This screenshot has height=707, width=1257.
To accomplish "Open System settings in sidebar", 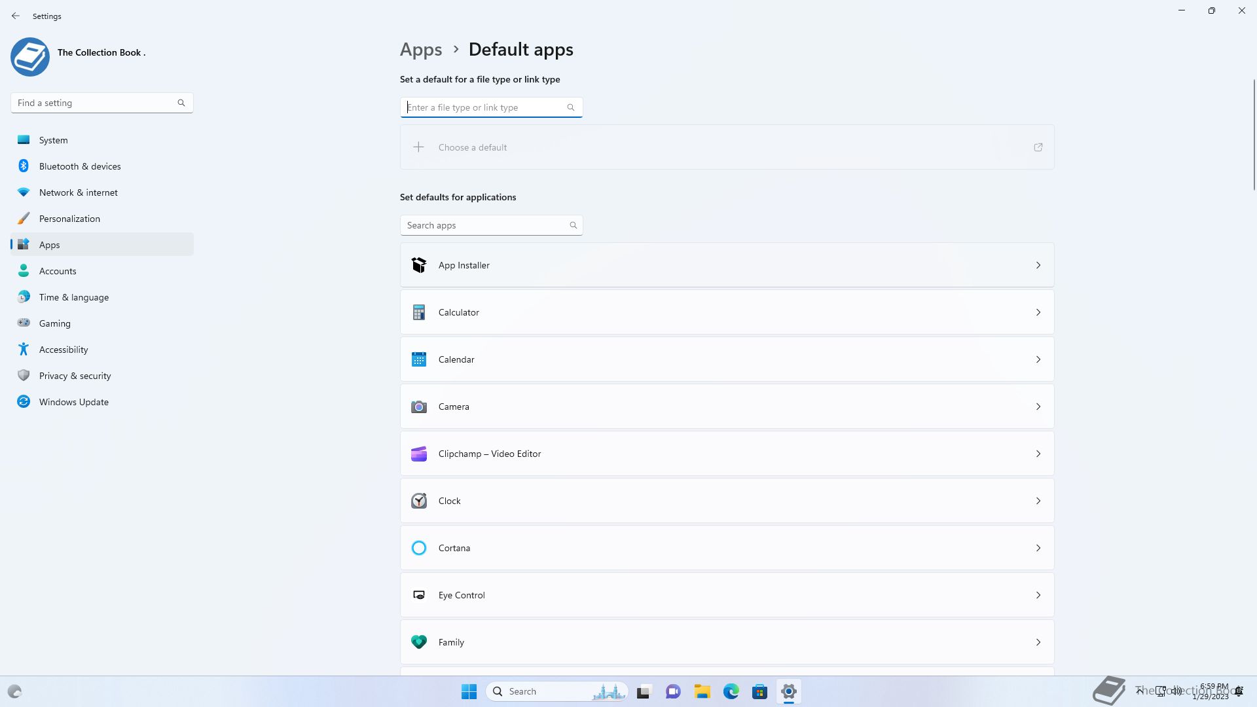I will point(102,140).
